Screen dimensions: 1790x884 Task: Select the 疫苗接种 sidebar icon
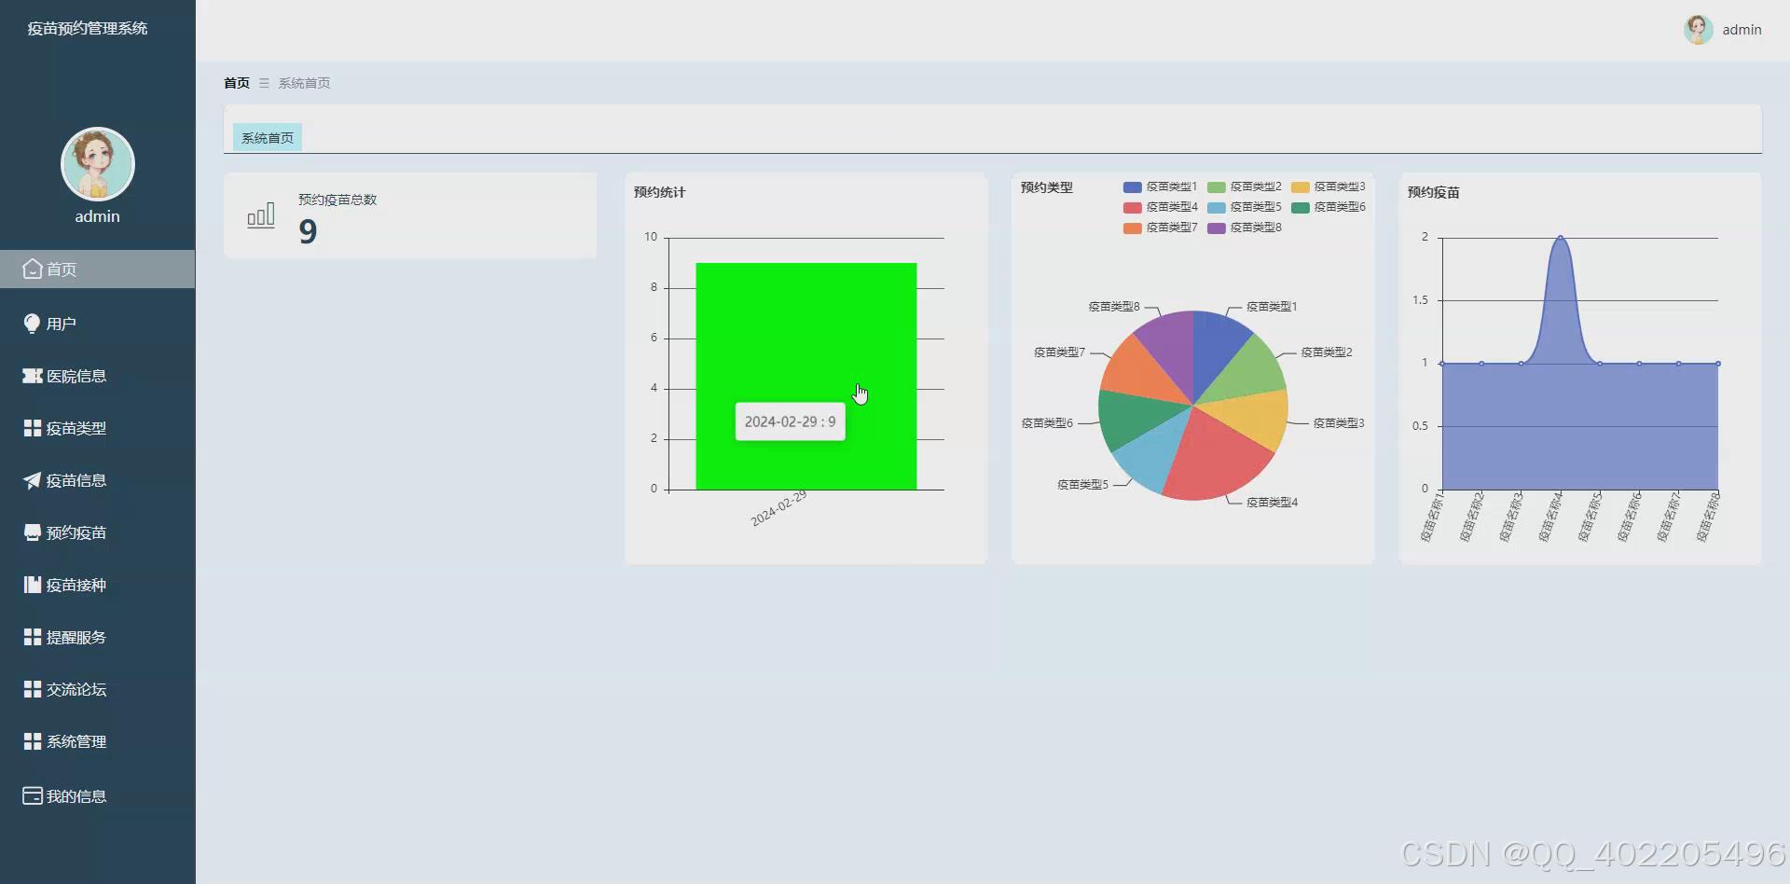(31, 585)
